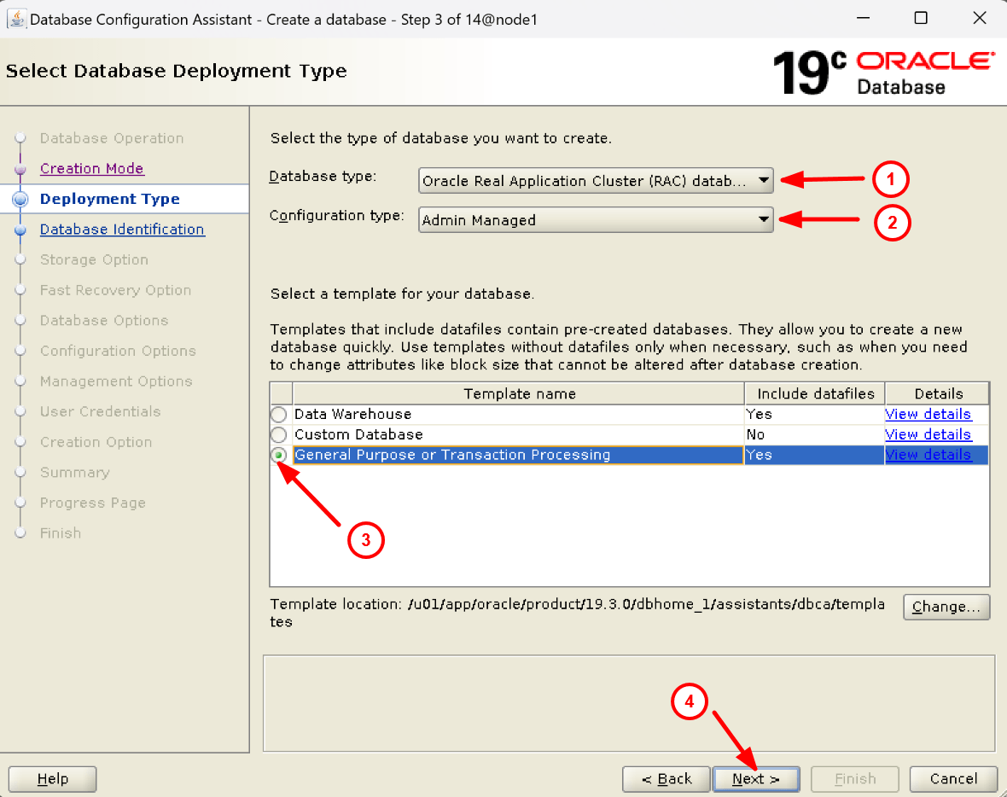The width and height of the screenshot is (1007, 797).
Task: Expand the Configuration type dropdown
Action: [x=596, y=220]
